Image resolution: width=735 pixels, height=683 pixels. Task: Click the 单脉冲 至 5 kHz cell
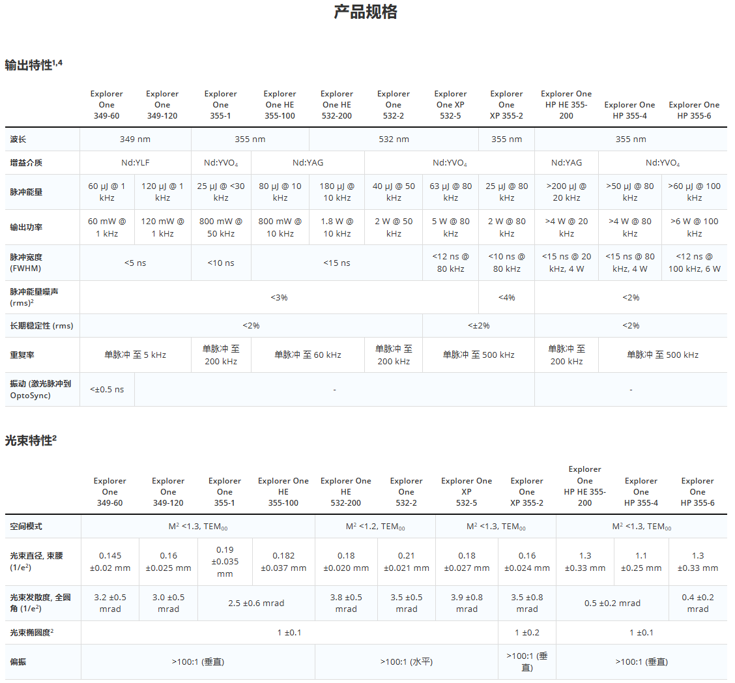click(135, 355)
